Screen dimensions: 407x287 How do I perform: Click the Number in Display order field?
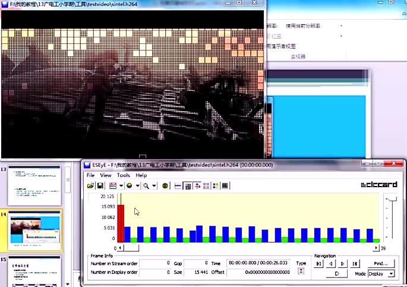pos(155,272)
